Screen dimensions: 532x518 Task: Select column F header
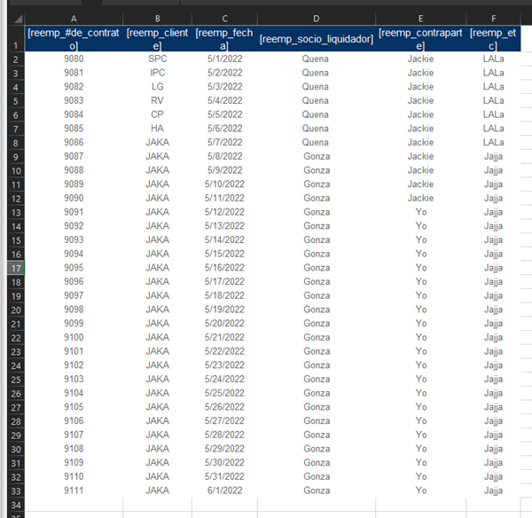tap(493, 18)
